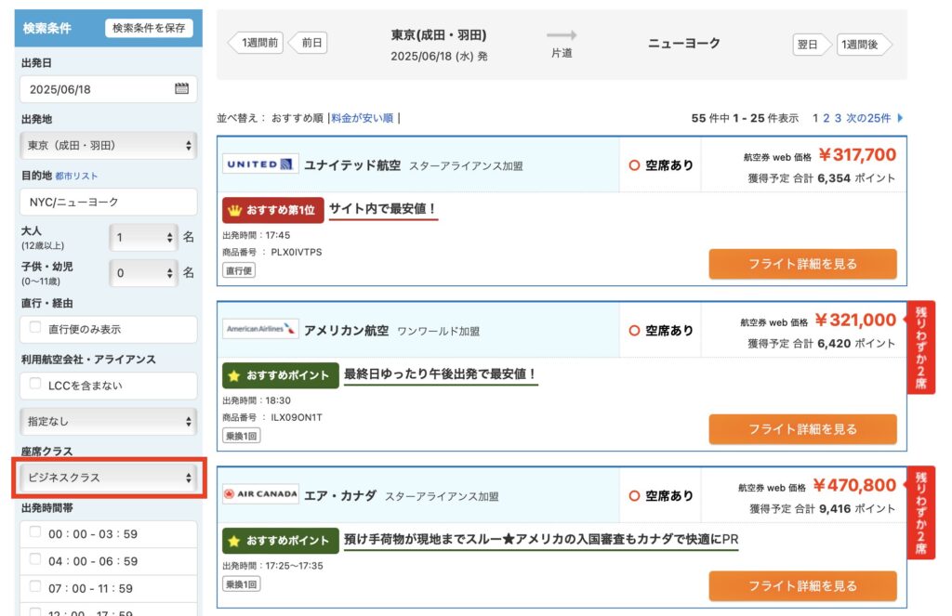Viewport: 952px width, 616px height.
Task: Click the next page arrow icon
Action: (900, 118)
